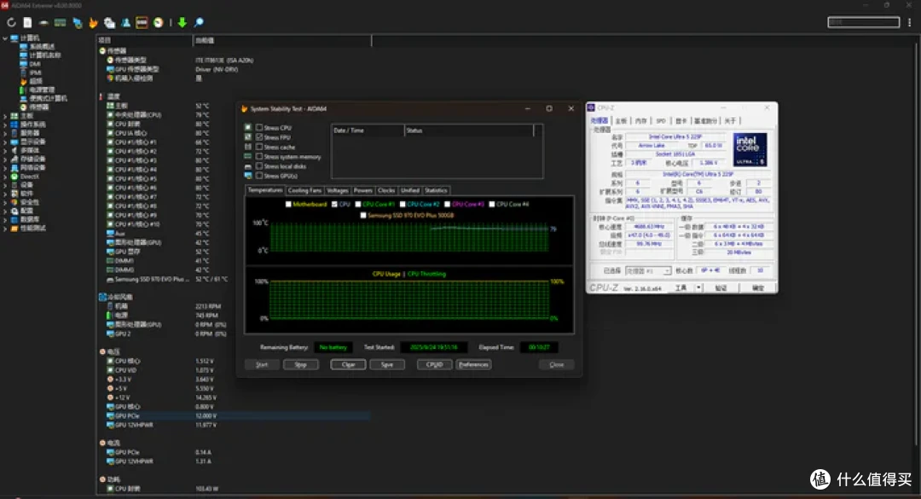Click the network monitor toolbar icon
This screenshot has width=921, height=499.
[77, 23]
